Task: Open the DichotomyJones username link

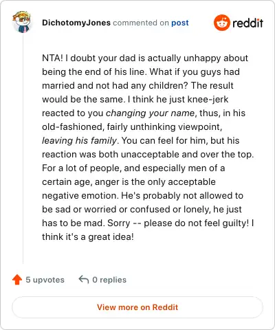Action: 76,23
